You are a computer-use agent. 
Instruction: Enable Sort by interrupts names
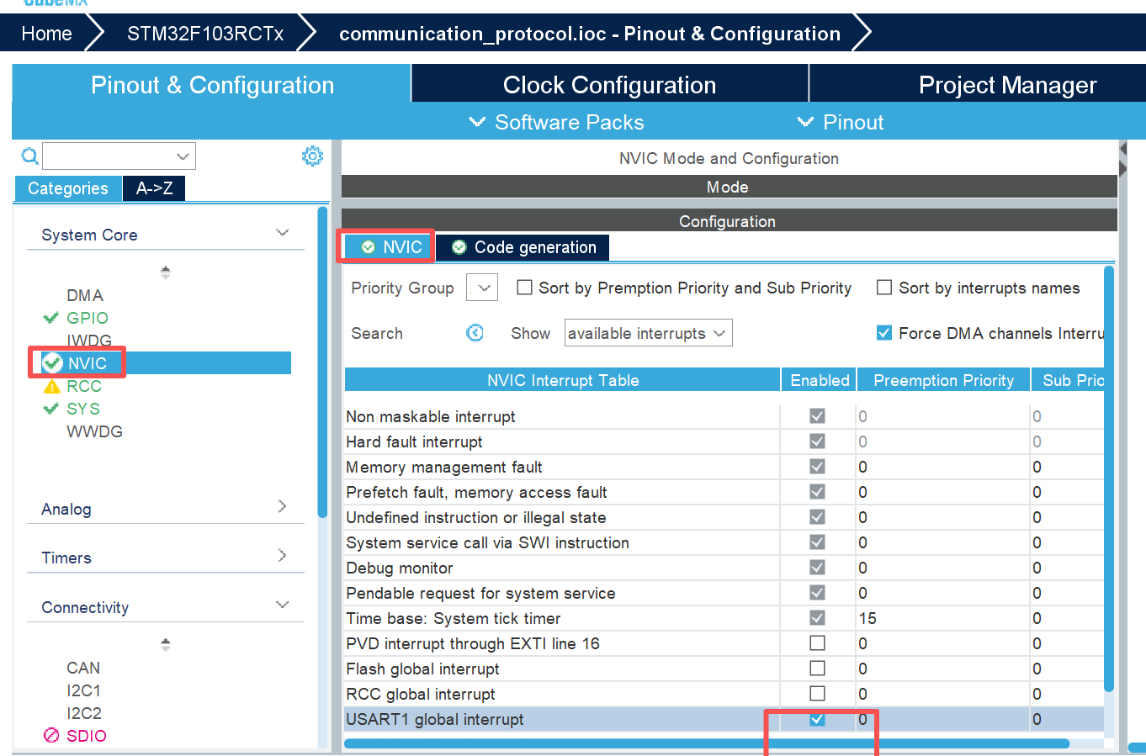884,288
